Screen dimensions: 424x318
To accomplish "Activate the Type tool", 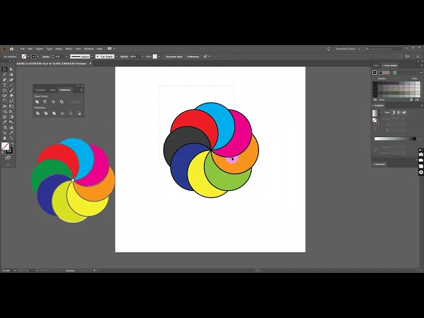I will (5, 85).
